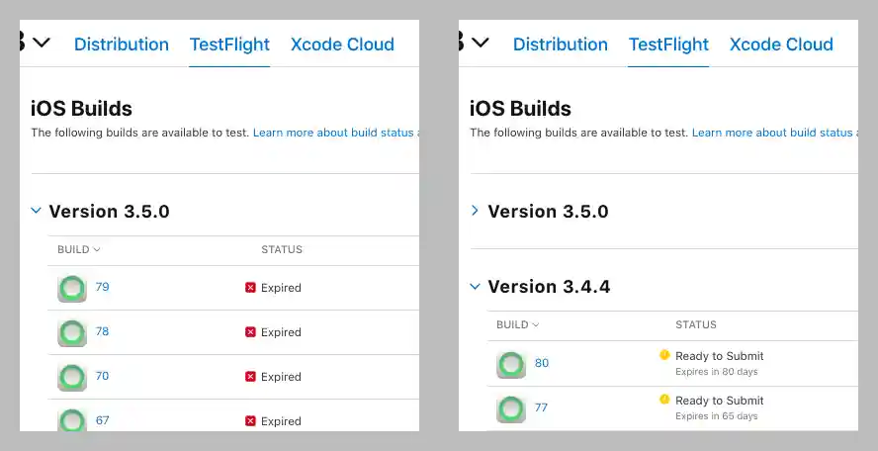Screen dimensions: 878x451
Task: Follow 'Learn more about build status' in left panel
Action: tap(335, 133)
